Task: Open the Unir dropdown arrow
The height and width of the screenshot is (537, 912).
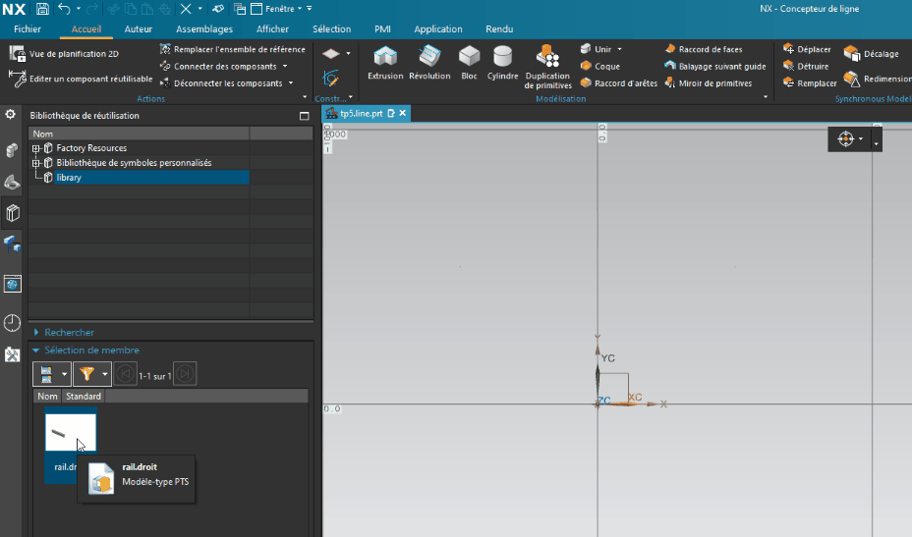Action: [x=619, y=49]
